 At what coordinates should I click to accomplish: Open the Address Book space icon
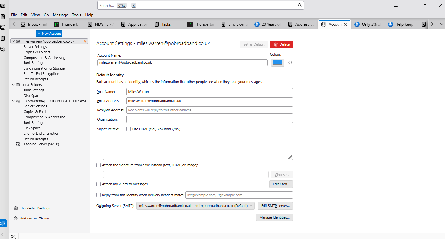click(x=3, y=17)
